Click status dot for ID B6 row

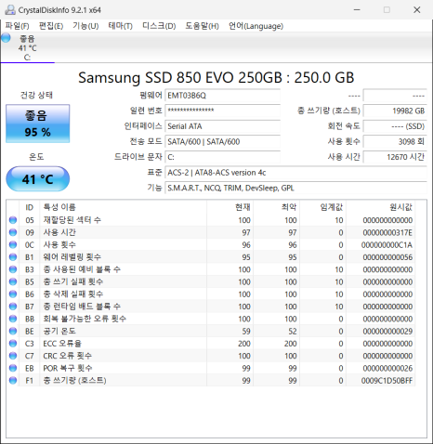pyautogui.click(x=13, y=294)
